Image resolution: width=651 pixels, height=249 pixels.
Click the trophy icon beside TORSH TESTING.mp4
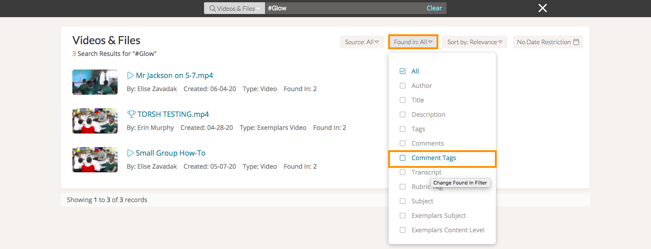[x=131, y=115]
